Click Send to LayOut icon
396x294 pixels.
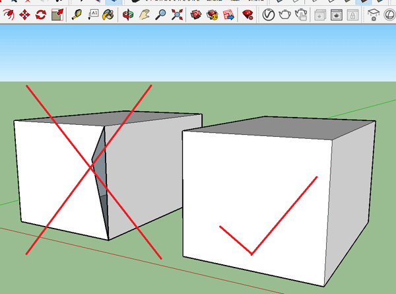[x=228, y=15]
